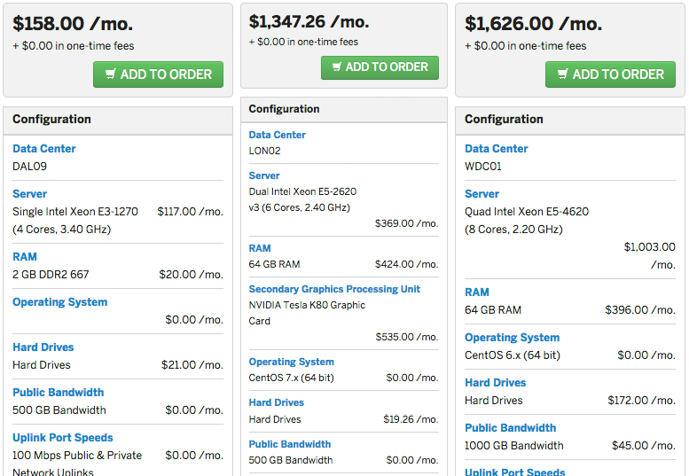Screen dimensions: 689x476
Task: Open Operating System link for CentOS 7.x
Action: (x=292, y=363)
